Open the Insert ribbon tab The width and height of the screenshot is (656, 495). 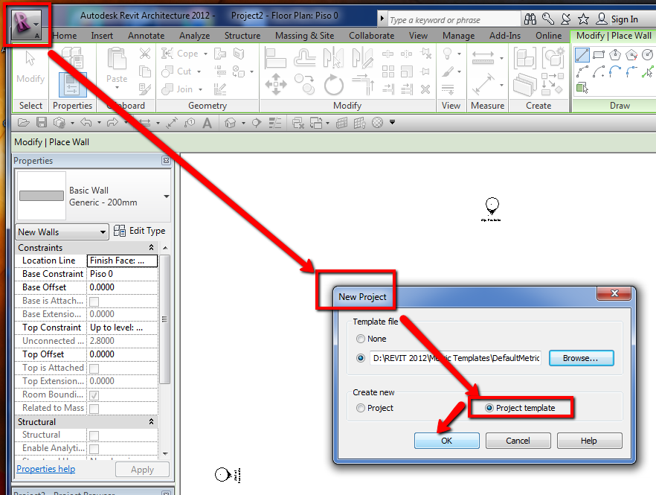point(102,36)
